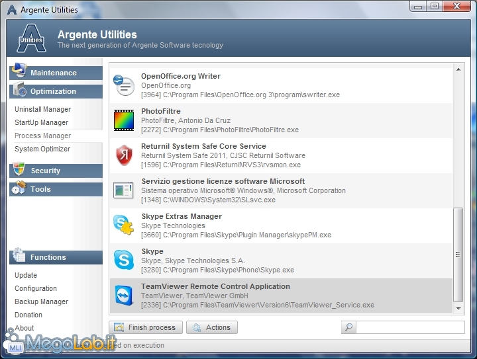Click the Finish process button
477x359 pixels.
[146, 327]
